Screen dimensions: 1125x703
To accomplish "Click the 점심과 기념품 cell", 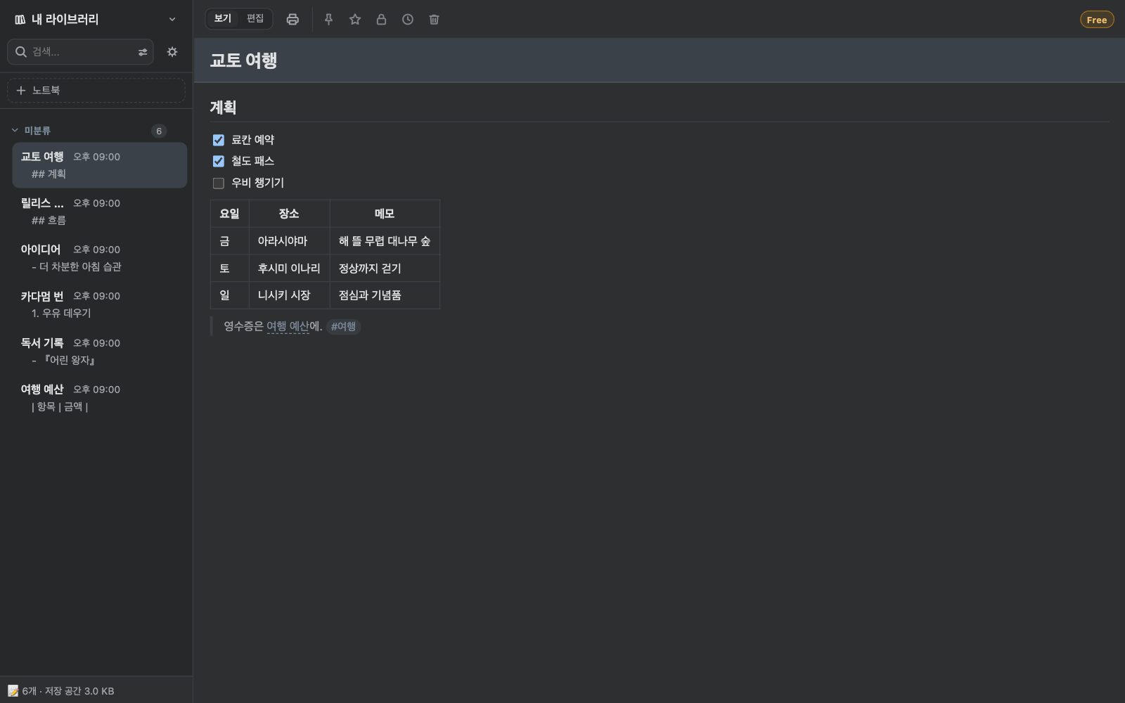I will (385, 295).
